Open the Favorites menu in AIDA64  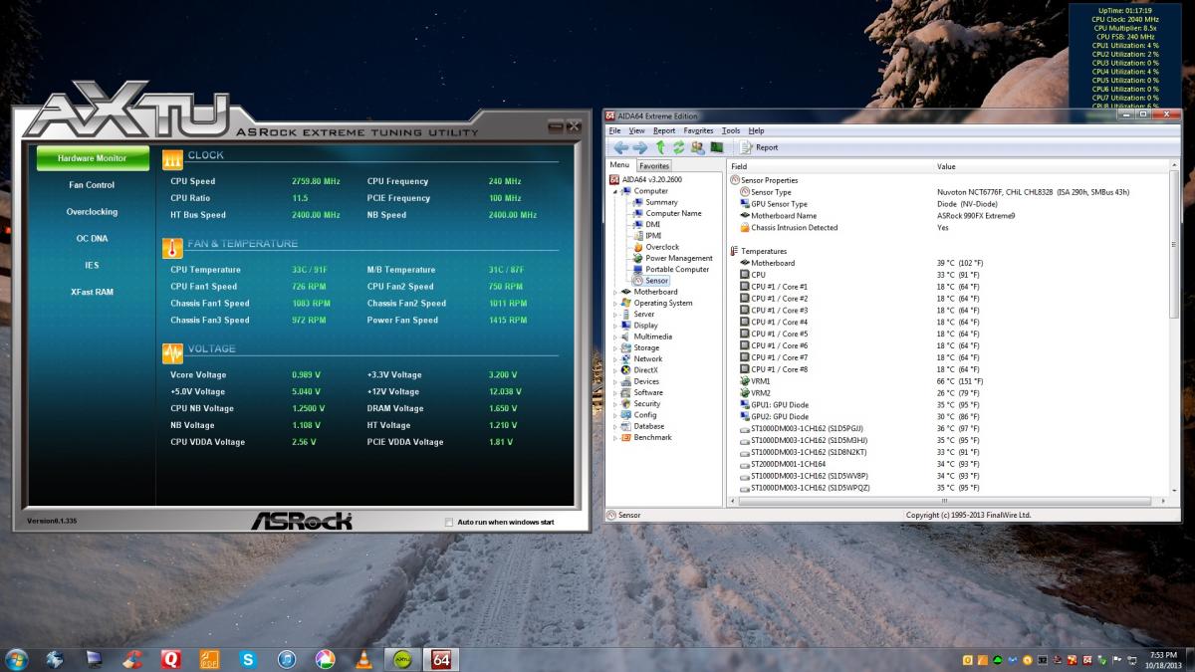pos(698,130)
